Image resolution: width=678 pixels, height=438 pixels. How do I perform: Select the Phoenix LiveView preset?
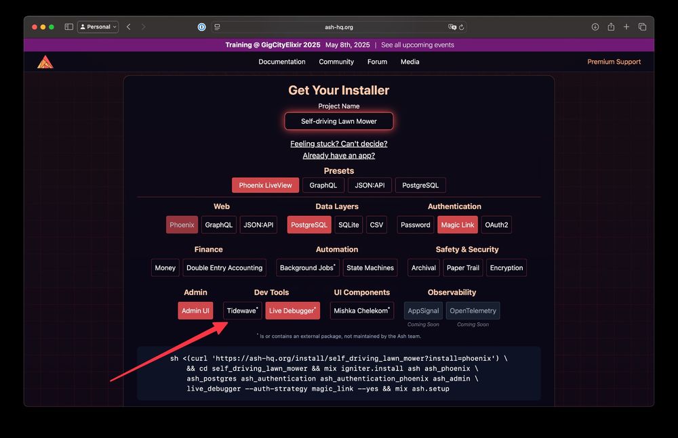point(266,185)
